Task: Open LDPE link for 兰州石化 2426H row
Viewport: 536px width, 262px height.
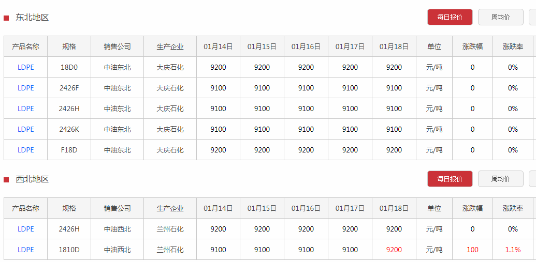Action: pos(26,229)
